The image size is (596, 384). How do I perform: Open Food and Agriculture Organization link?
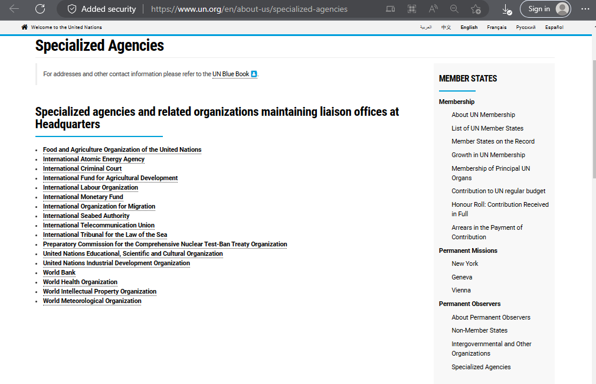(122, 149)
